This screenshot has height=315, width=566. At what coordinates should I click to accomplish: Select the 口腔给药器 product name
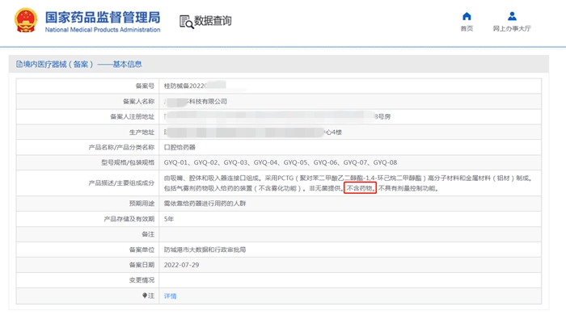pyautogui.click(x=180, y=148)
